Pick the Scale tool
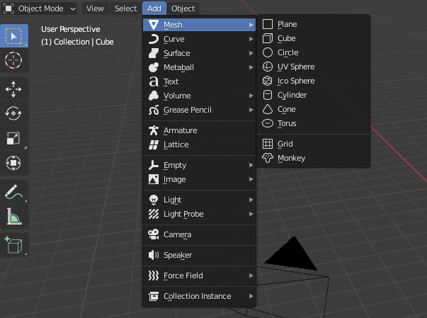This screenshot has width=427, height=318. (14, 138)
